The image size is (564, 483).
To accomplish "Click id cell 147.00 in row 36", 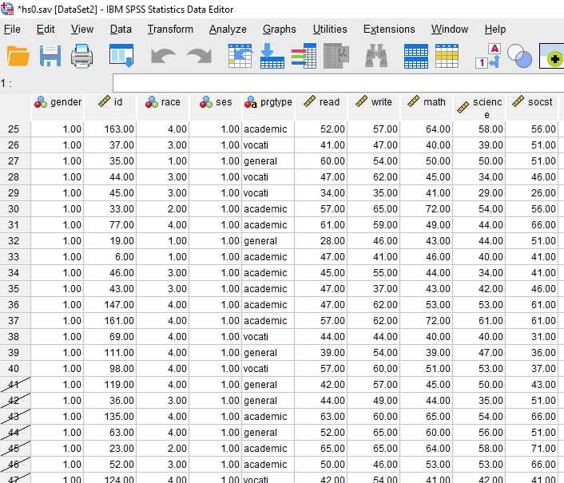I will click(110, 305).
